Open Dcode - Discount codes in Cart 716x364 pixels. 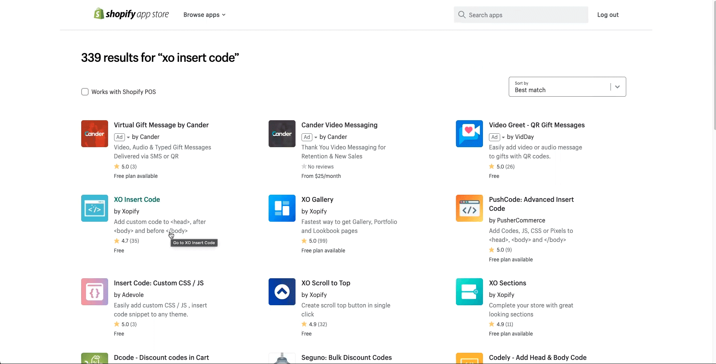click(161, 357)
